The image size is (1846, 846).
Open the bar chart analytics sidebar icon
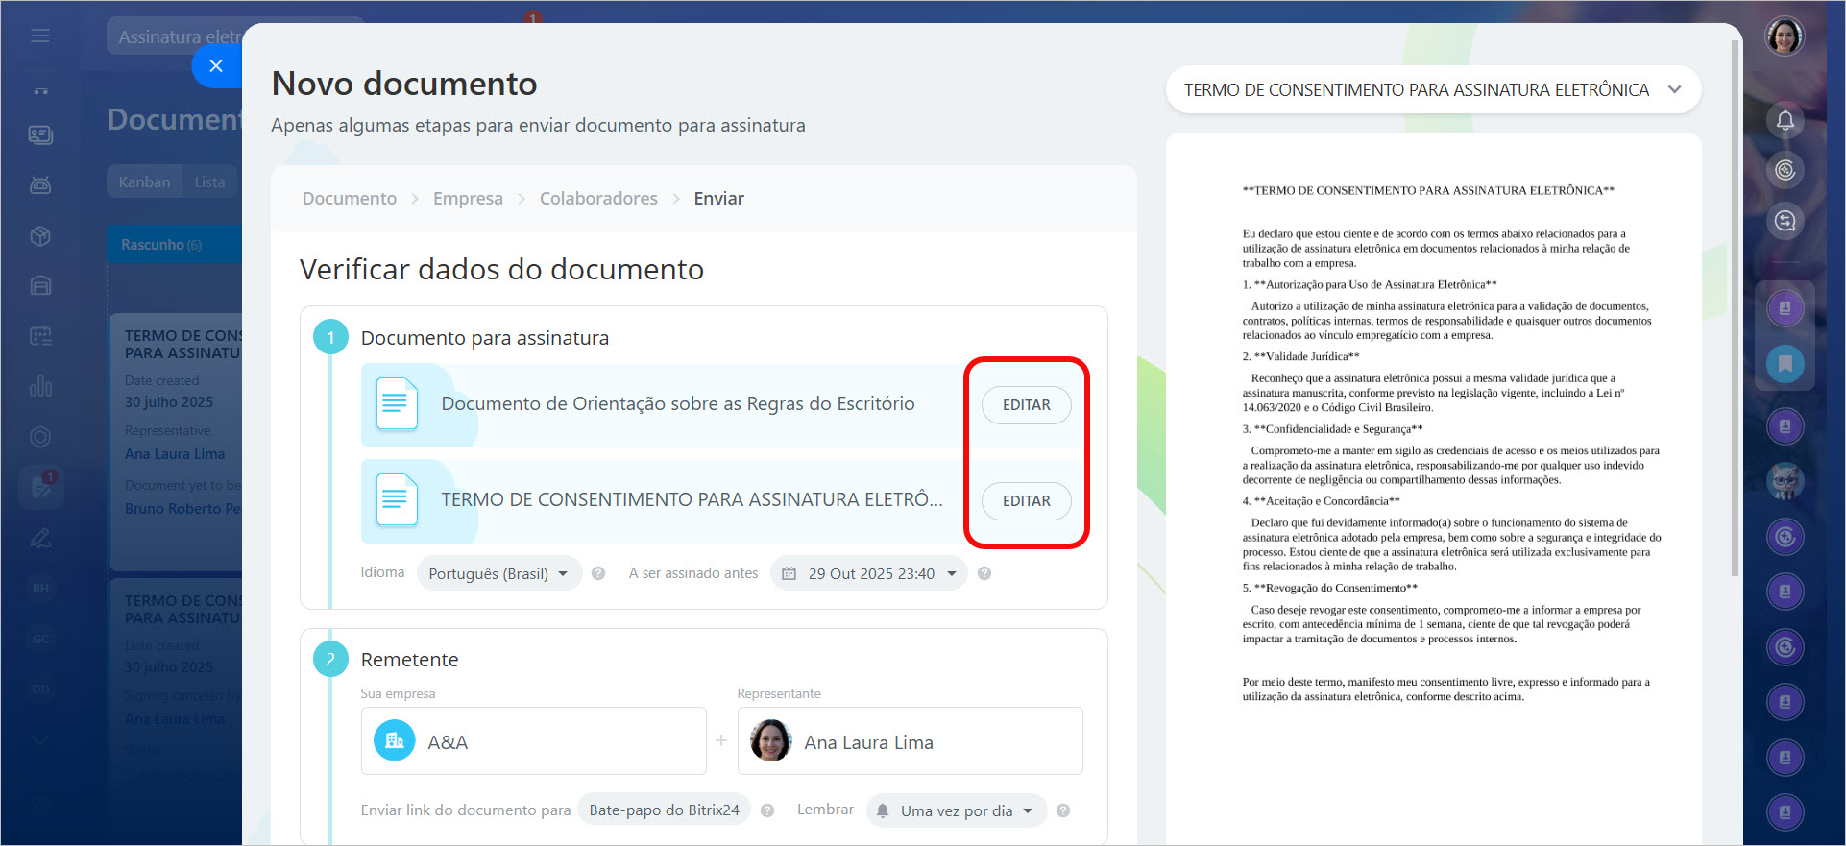pos(40,386)
